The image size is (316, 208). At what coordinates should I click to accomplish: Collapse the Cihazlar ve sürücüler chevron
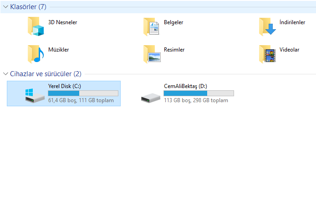click(5, 74)
